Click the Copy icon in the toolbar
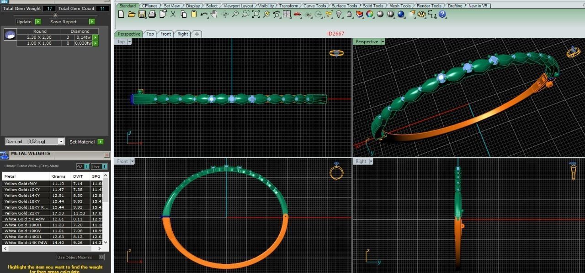 (184, 14)
